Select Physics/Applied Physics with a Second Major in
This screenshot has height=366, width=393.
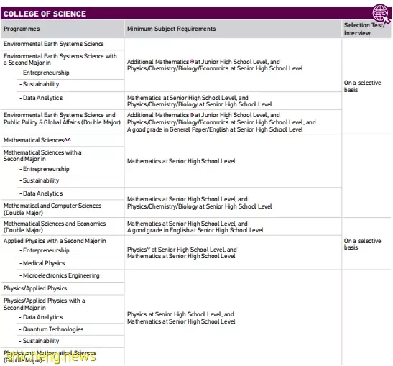point(44,304)
